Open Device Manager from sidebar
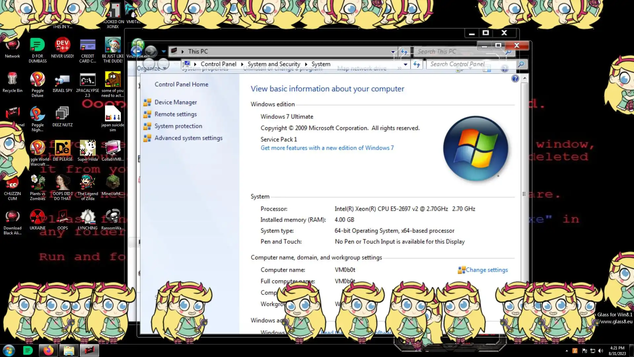 click(175, 102)
